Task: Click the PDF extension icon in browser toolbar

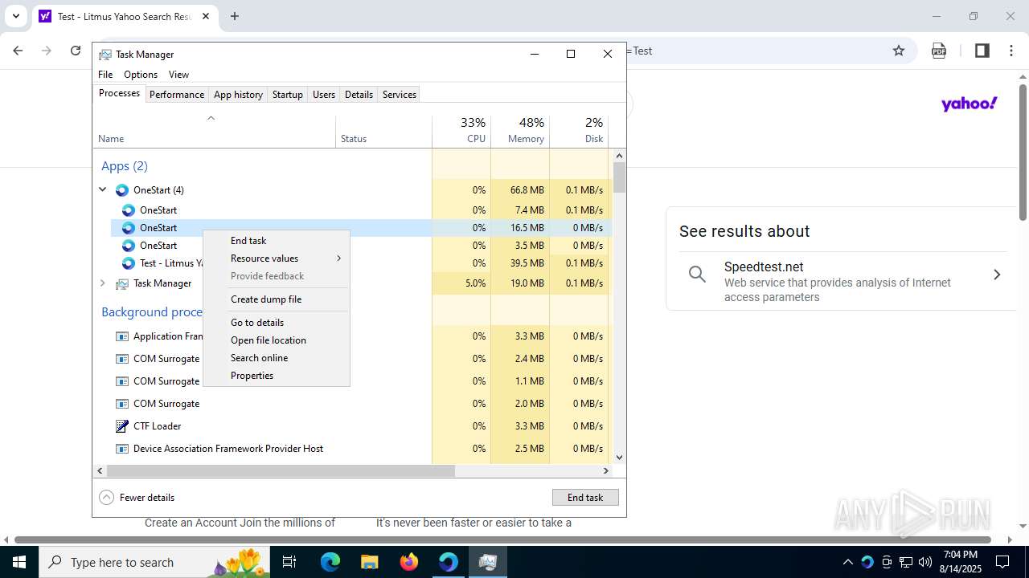Action: click(x=939, y=51)
